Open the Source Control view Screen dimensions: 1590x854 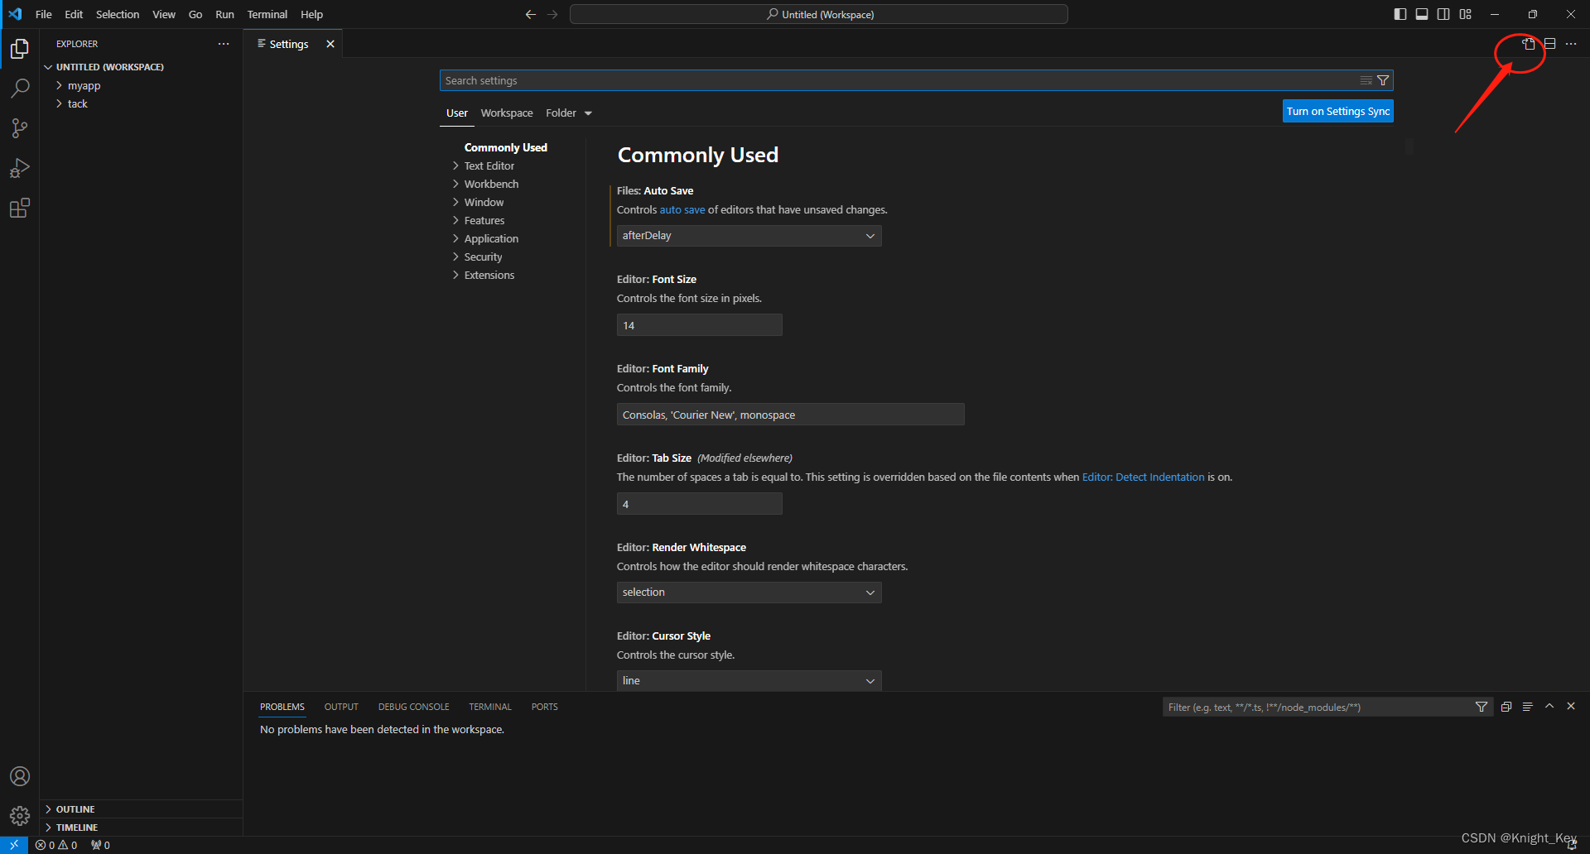[20, 128]
